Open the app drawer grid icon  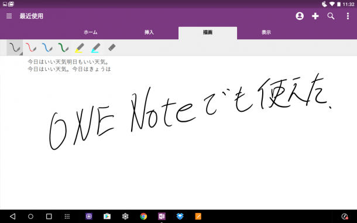[x=67, y=216]
